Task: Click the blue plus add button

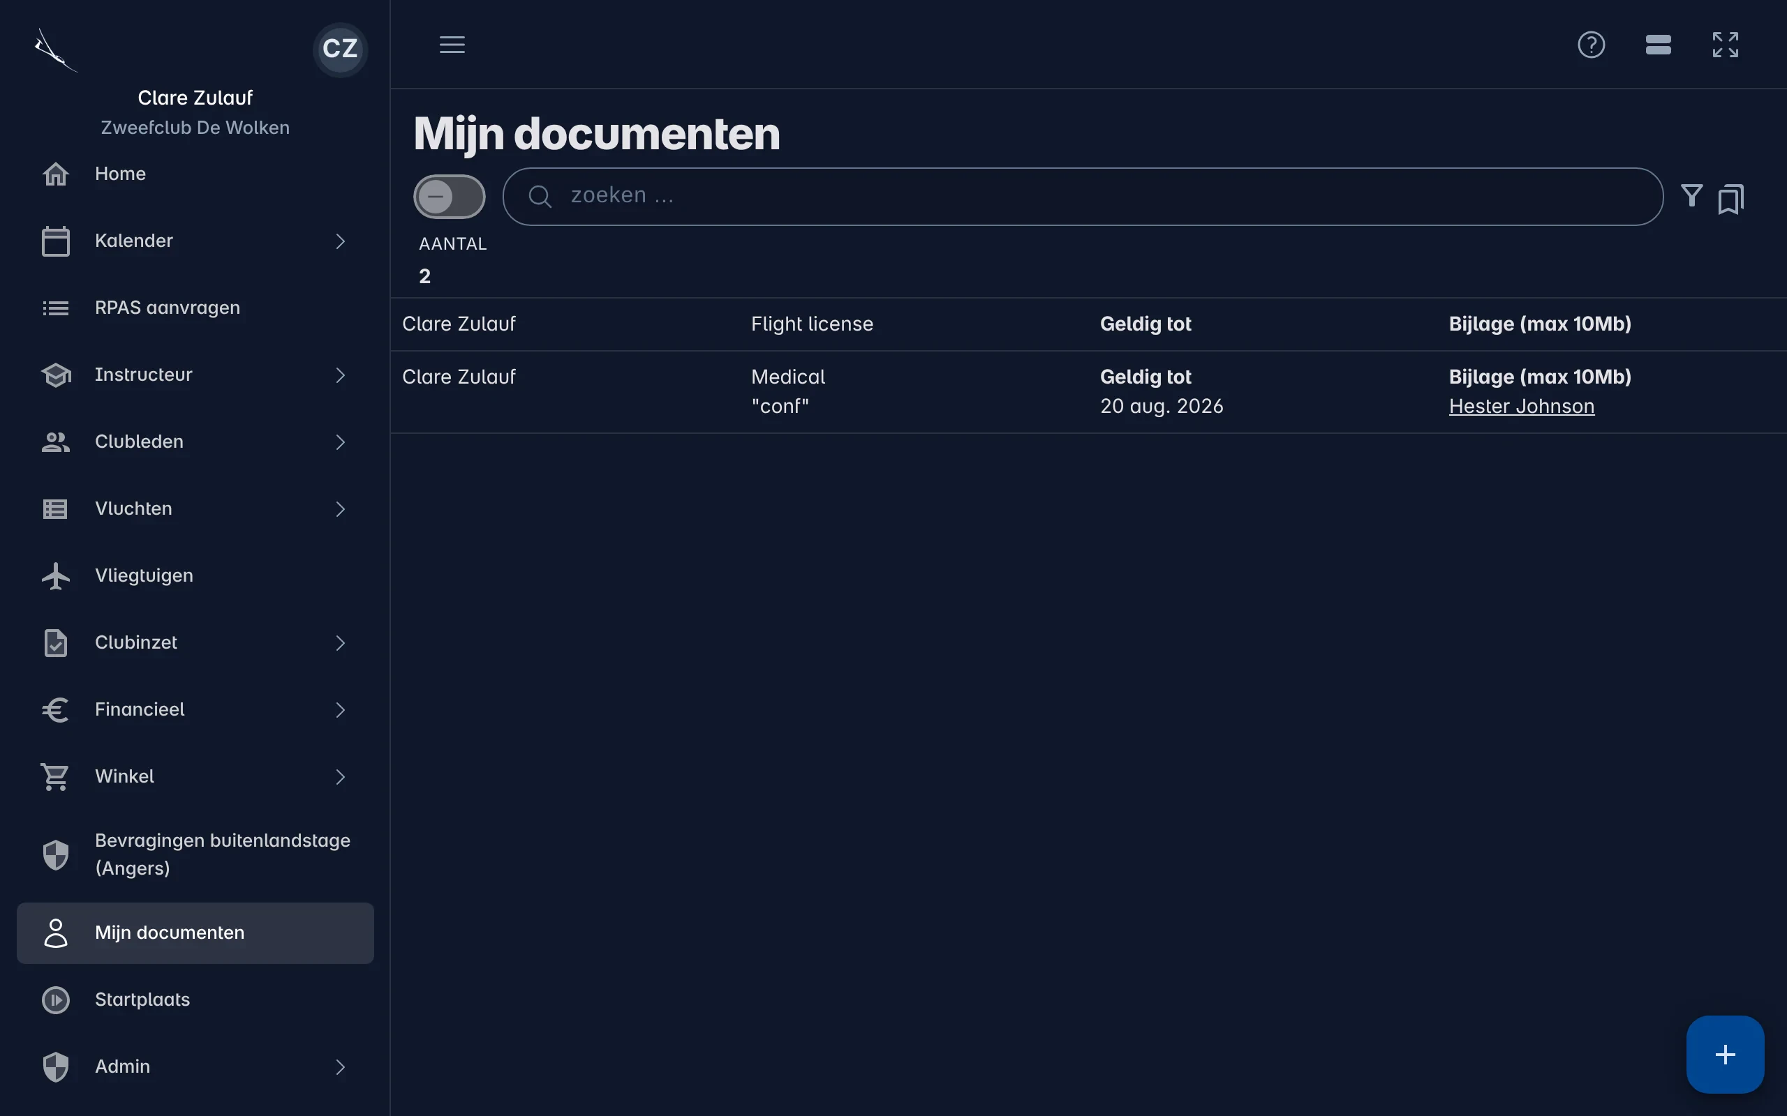Action: pyautogui.click(x=1725, y=1054)
